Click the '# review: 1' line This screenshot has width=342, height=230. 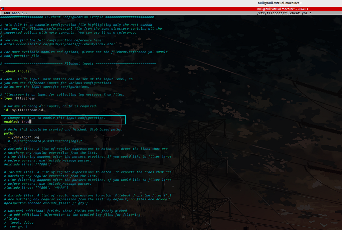click(x=16, y=227)
